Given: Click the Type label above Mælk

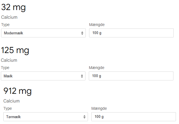Looking at the screenshot, I should coord(5,68).
